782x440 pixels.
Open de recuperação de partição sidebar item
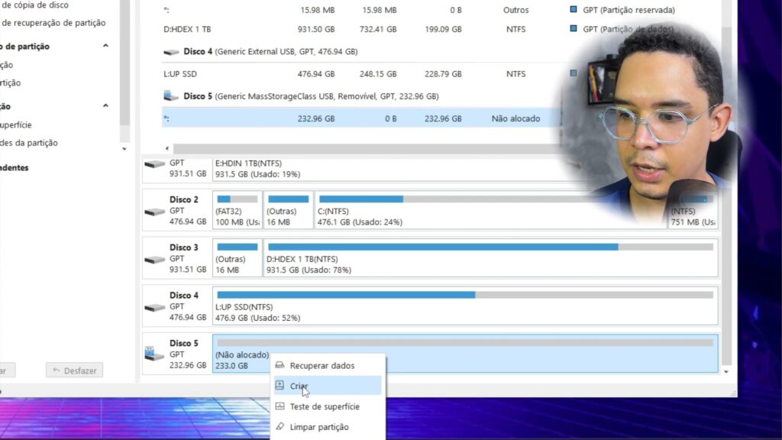pyautogui.click(x=53, y=23)
